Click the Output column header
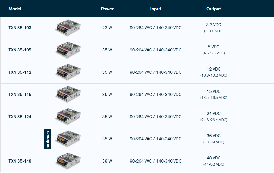The height and width of the screenshot is (173, 274). (214, 9)
